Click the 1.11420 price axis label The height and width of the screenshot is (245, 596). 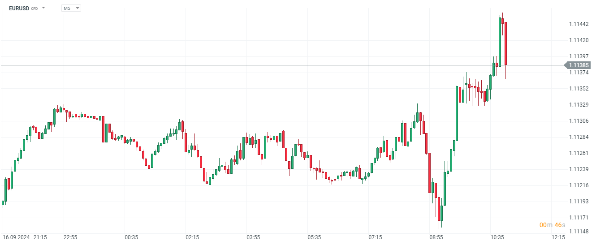pyautogui.click(x=579, y=40)
